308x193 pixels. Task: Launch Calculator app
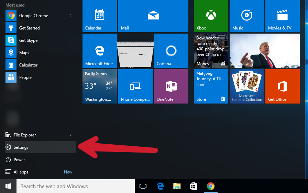point(41,65)
